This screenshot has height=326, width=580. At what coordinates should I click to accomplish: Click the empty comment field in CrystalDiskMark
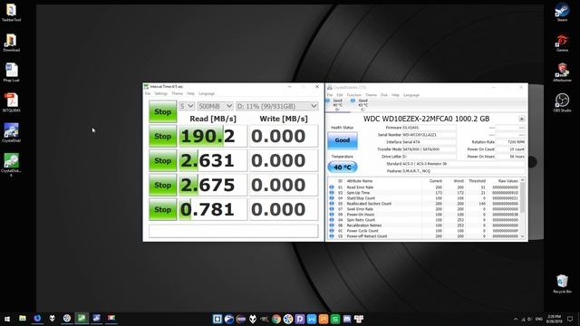point(234,231)
